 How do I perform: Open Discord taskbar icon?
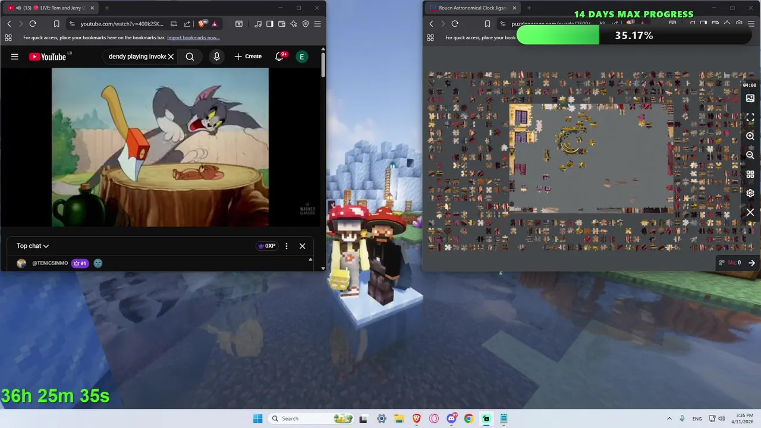coord(451,418)
